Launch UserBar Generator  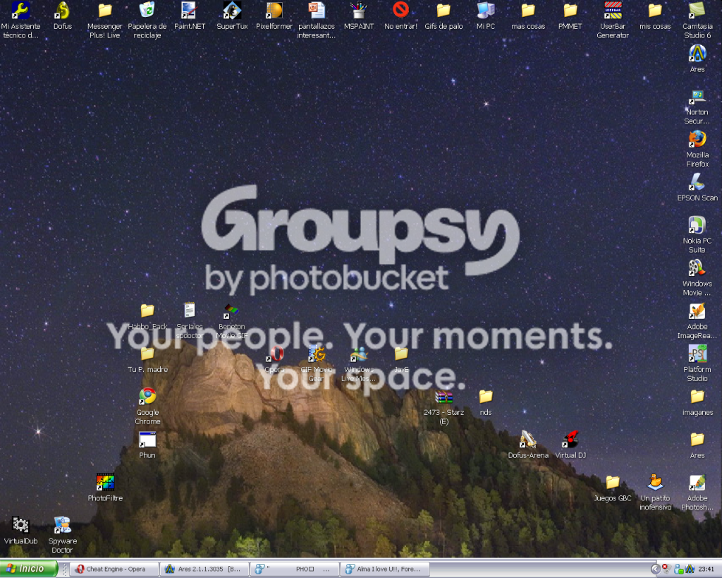pyautogui.click(x=613, y=20)
